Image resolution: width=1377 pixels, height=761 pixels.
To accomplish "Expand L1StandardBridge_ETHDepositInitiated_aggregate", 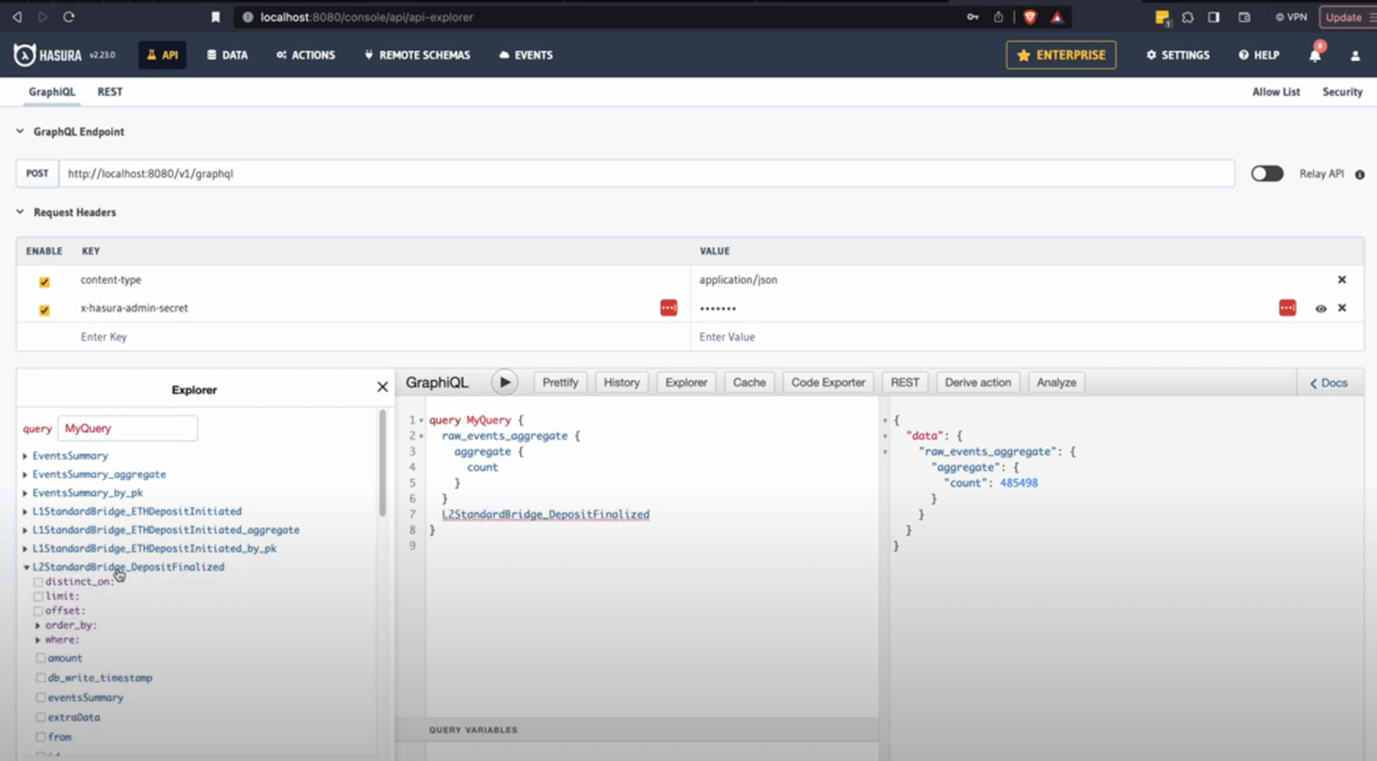I will 161,530.
